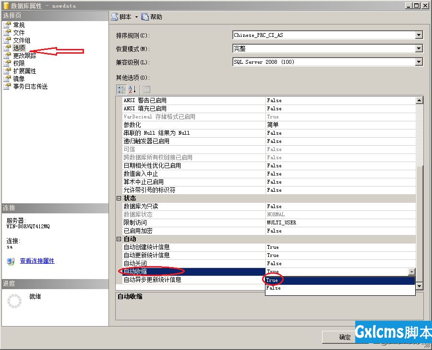Choose True in the dropdown list
The image size is (432, 350).
(x=340, y=280)
